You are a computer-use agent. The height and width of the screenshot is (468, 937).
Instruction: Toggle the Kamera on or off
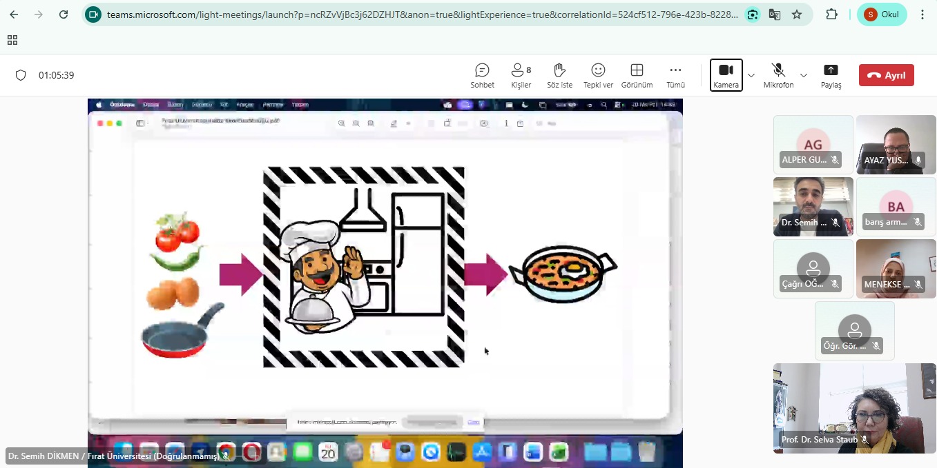coord(726,75)
